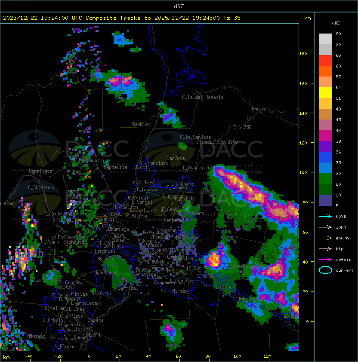The width and height of the screenshot is (358, 362).
Task: Click the 120 km tick on the bottom axis
Action: 267,356
